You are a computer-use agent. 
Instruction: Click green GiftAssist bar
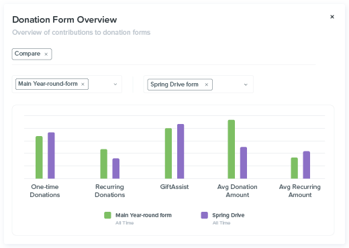point(168,153)
